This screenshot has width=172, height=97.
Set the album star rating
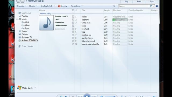click(60, 29)
